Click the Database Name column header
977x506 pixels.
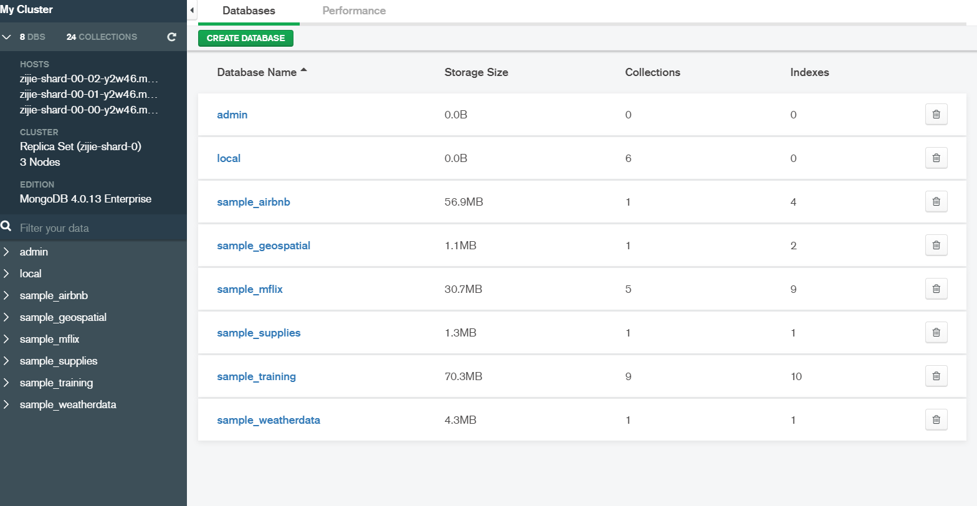coord(257,72)
